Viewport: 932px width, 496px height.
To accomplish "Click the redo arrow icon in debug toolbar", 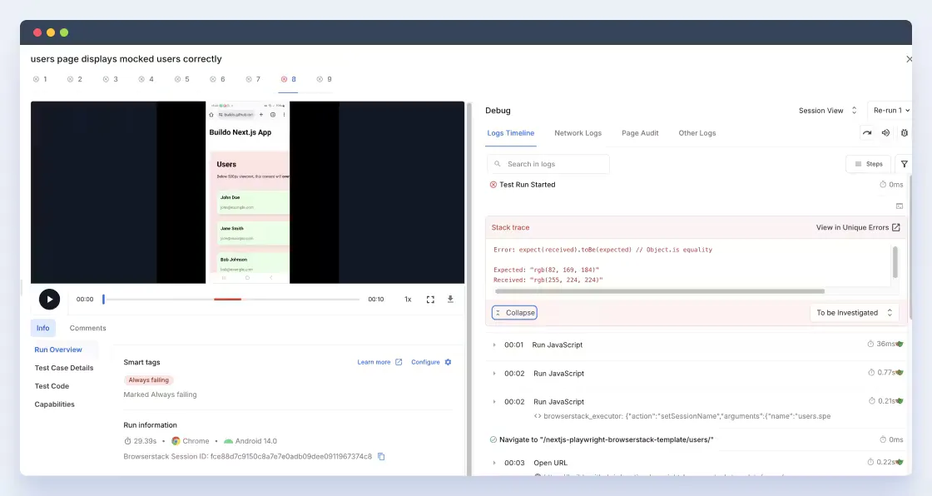I will tap(867, 133).
